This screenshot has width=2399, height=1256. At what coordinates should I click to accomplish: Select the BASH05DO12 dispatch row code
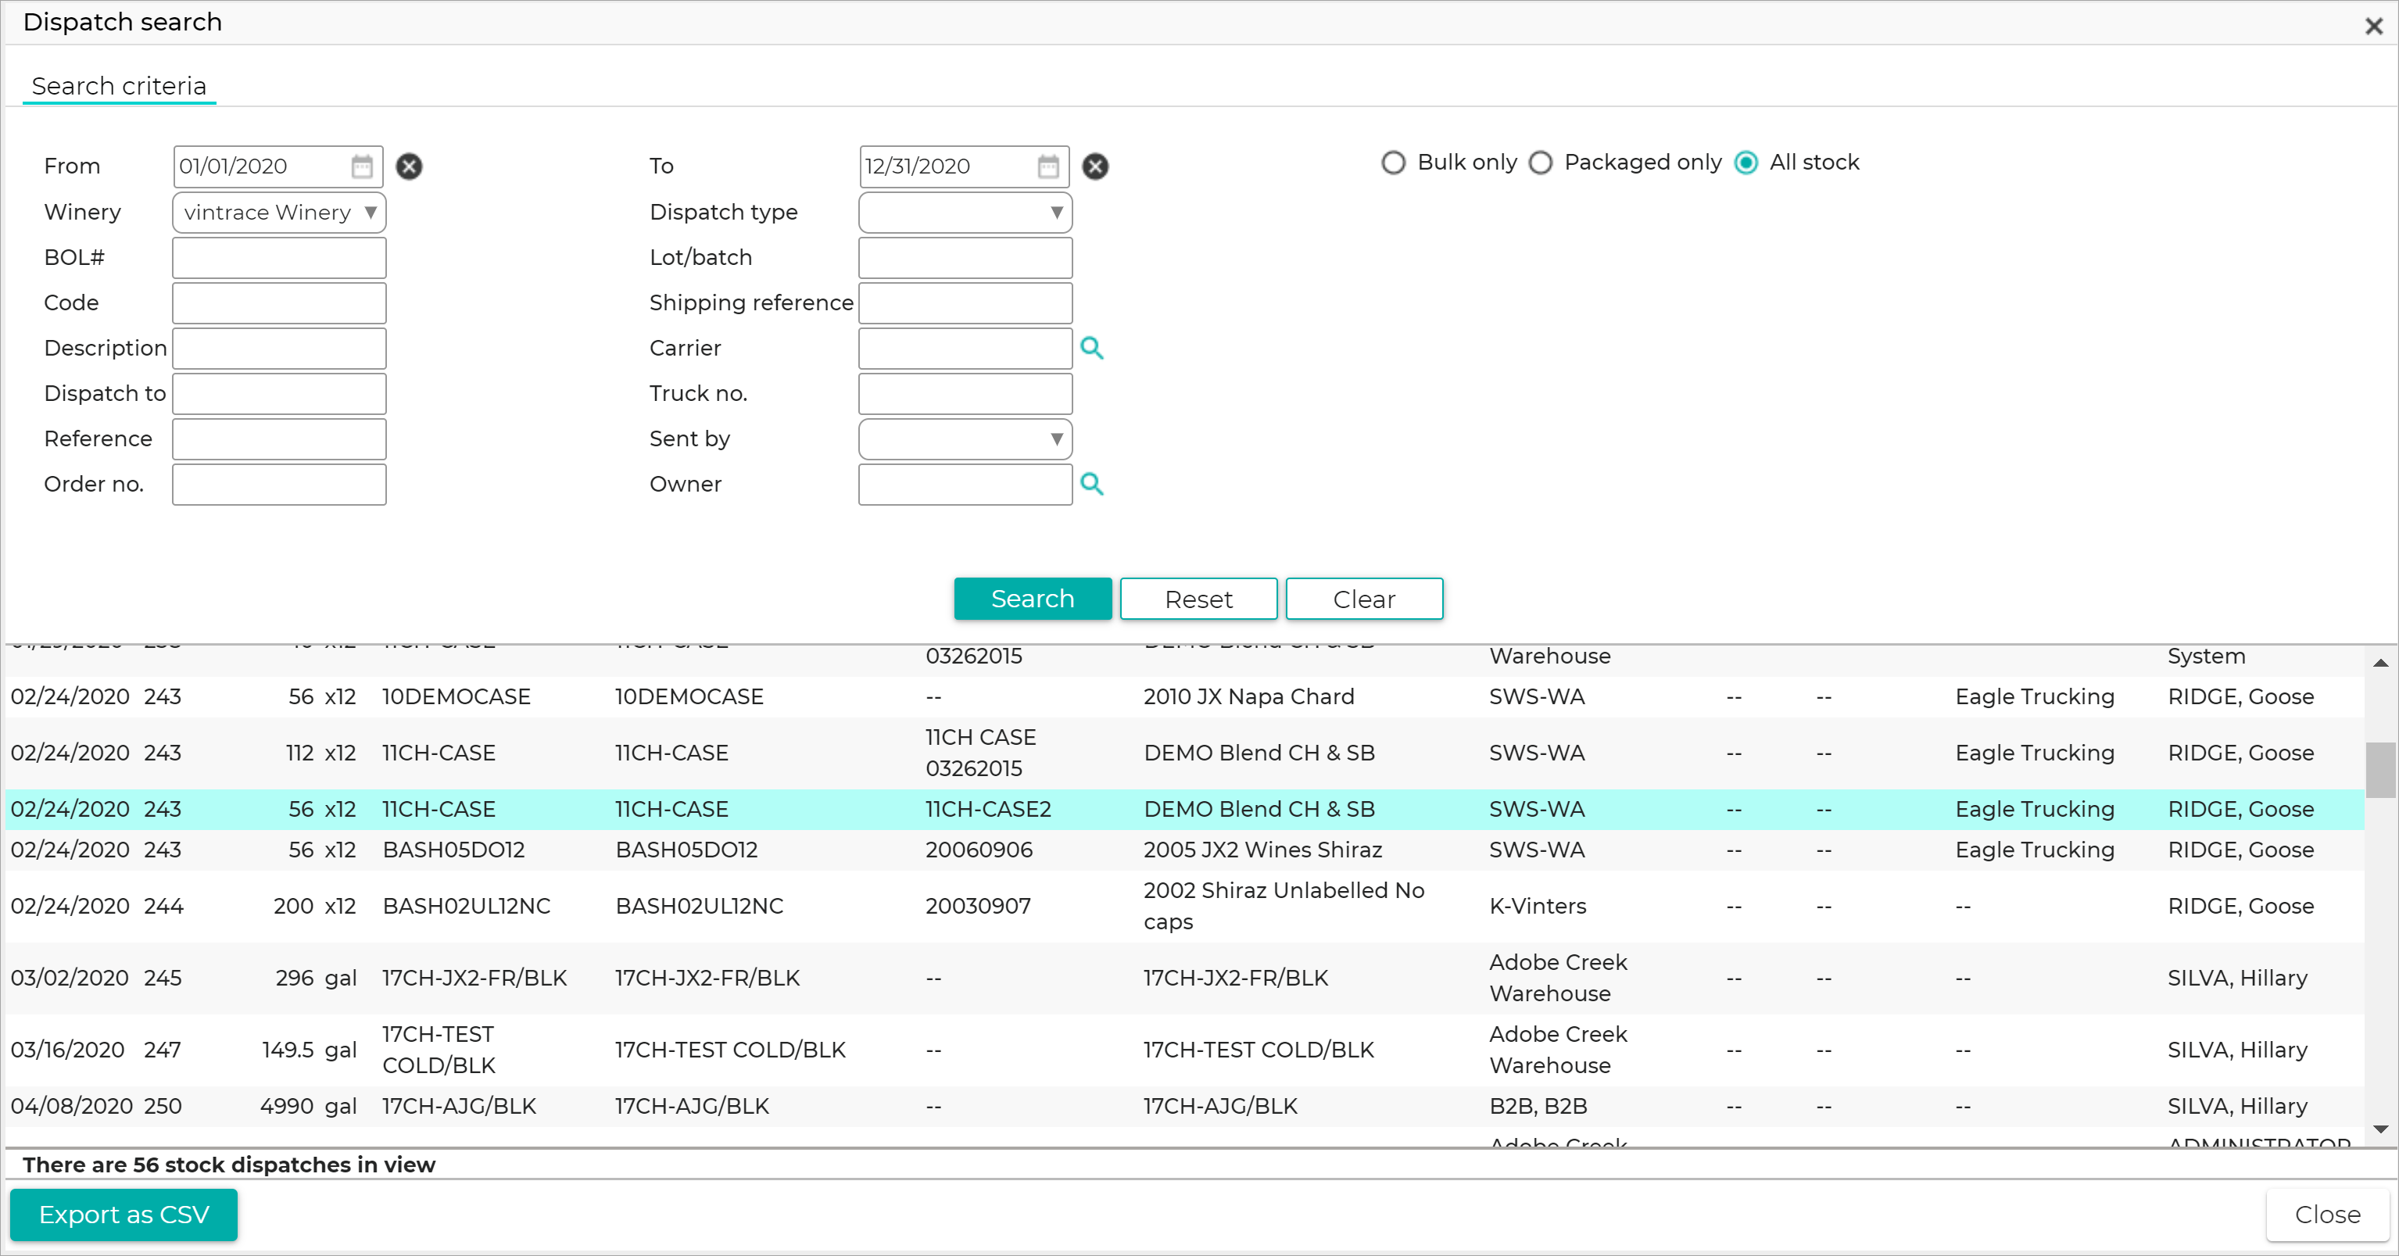click(453, 850)
